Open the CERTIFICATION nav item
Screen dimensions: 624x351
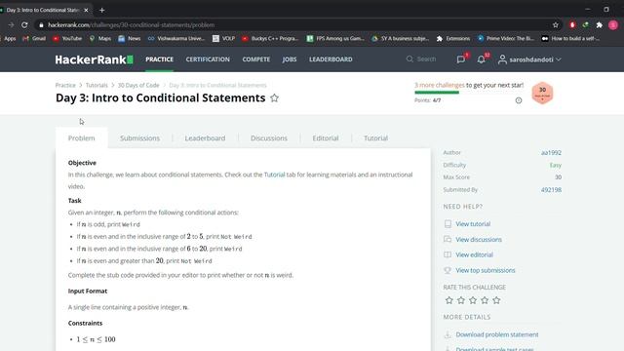[208, 59]
